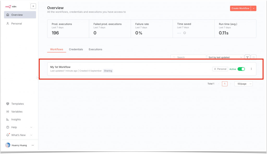267x154 pixels.
Task: Click into the workflow Search field
Action: [x=190, y=57]
